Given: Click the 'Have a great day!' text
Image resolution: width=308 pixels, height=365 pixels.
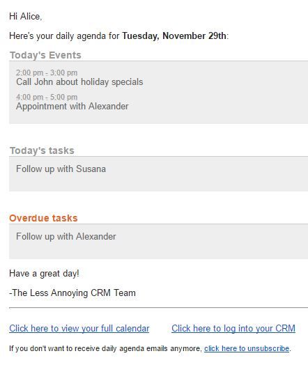Looking at the screenshot, I should click(44, 274).
